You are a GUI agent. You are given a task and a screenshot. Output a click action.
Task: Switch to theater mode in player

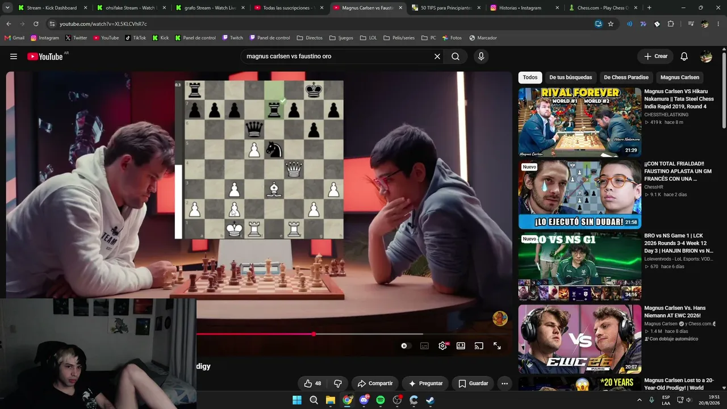[x=461, y=345]
